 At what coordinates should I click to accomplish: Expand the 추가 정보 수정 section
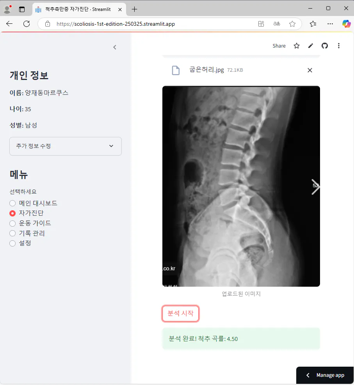65,146
